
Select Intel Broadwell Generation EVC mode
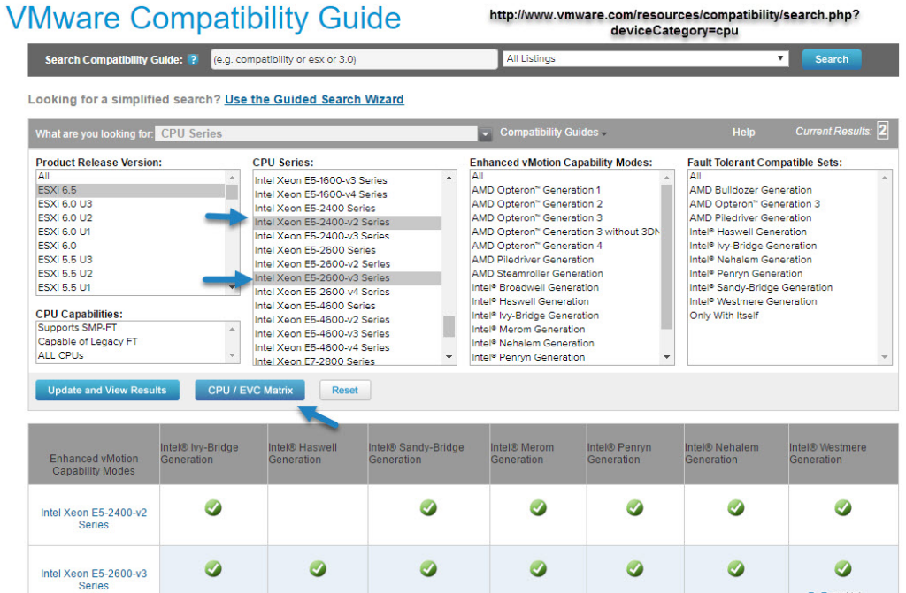[x=564, y=287]
